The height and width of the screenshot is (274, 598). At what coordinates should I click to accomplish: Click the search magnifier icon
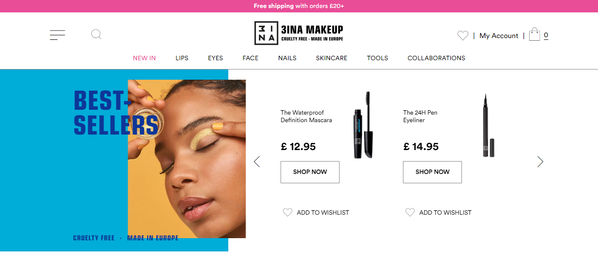96,34
